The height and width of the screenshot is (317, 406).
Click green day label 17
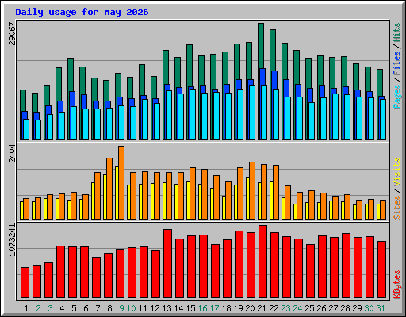click(214, 308)
